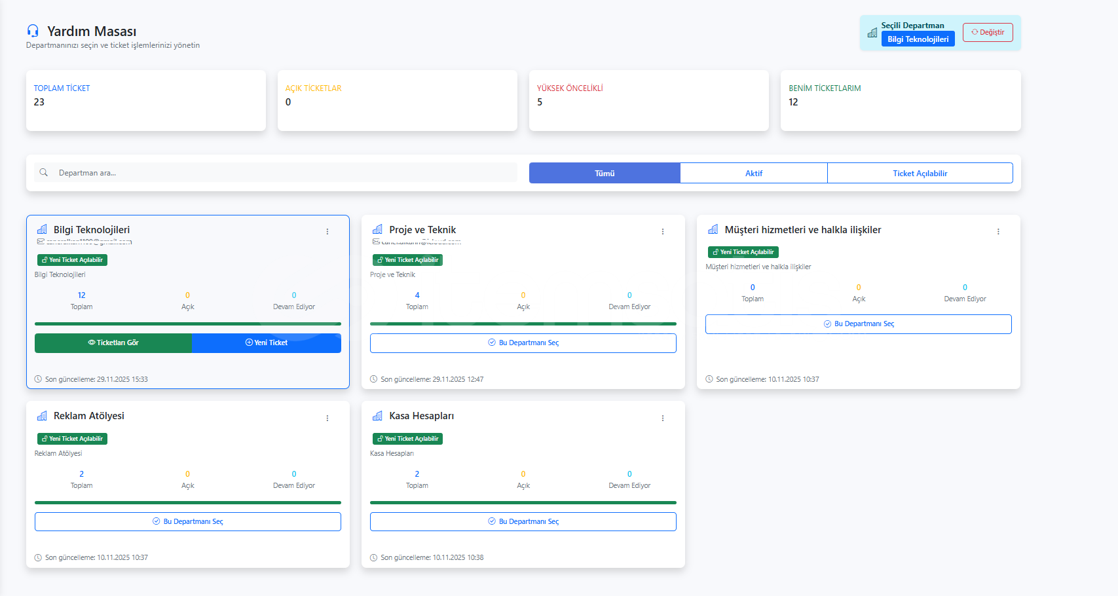
Task: Create a ticket with Yeni Ticket button
Action: click(x=267, y=343)
